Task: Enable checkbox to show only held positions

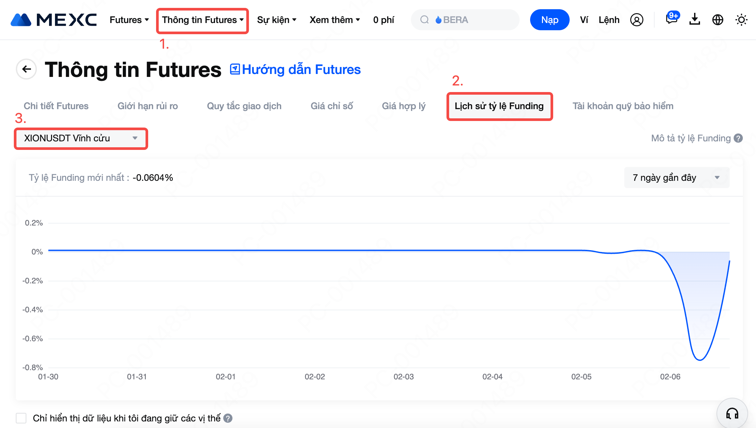Action: click(x=21, y=418)
